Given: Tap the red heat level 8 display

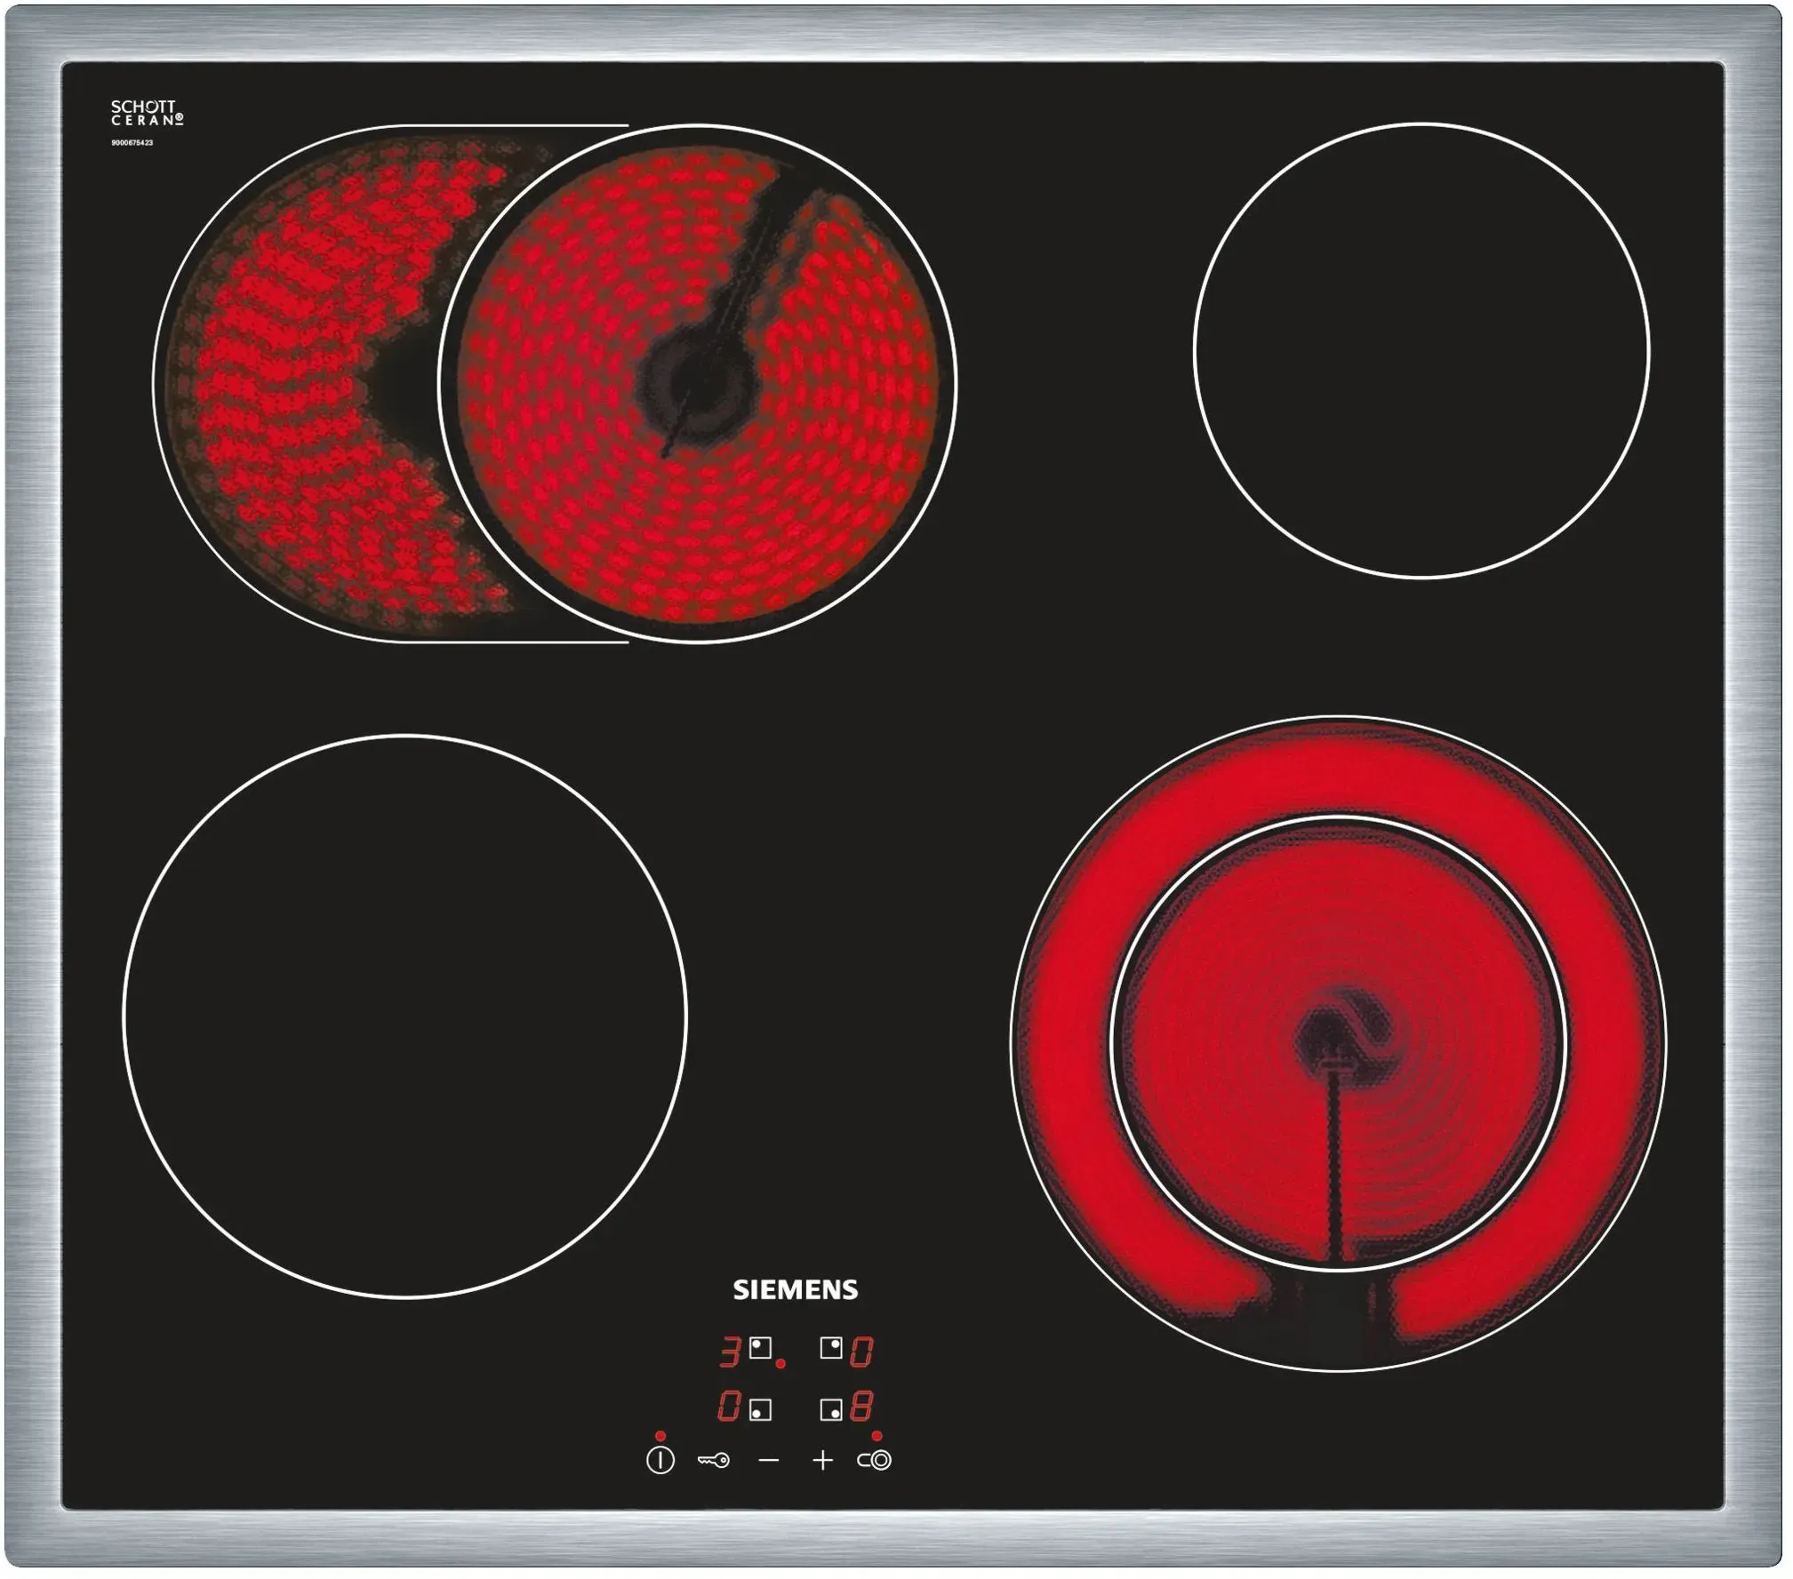Looking at the screenshot, I should pyautogui.click(x=860, y=1408).
